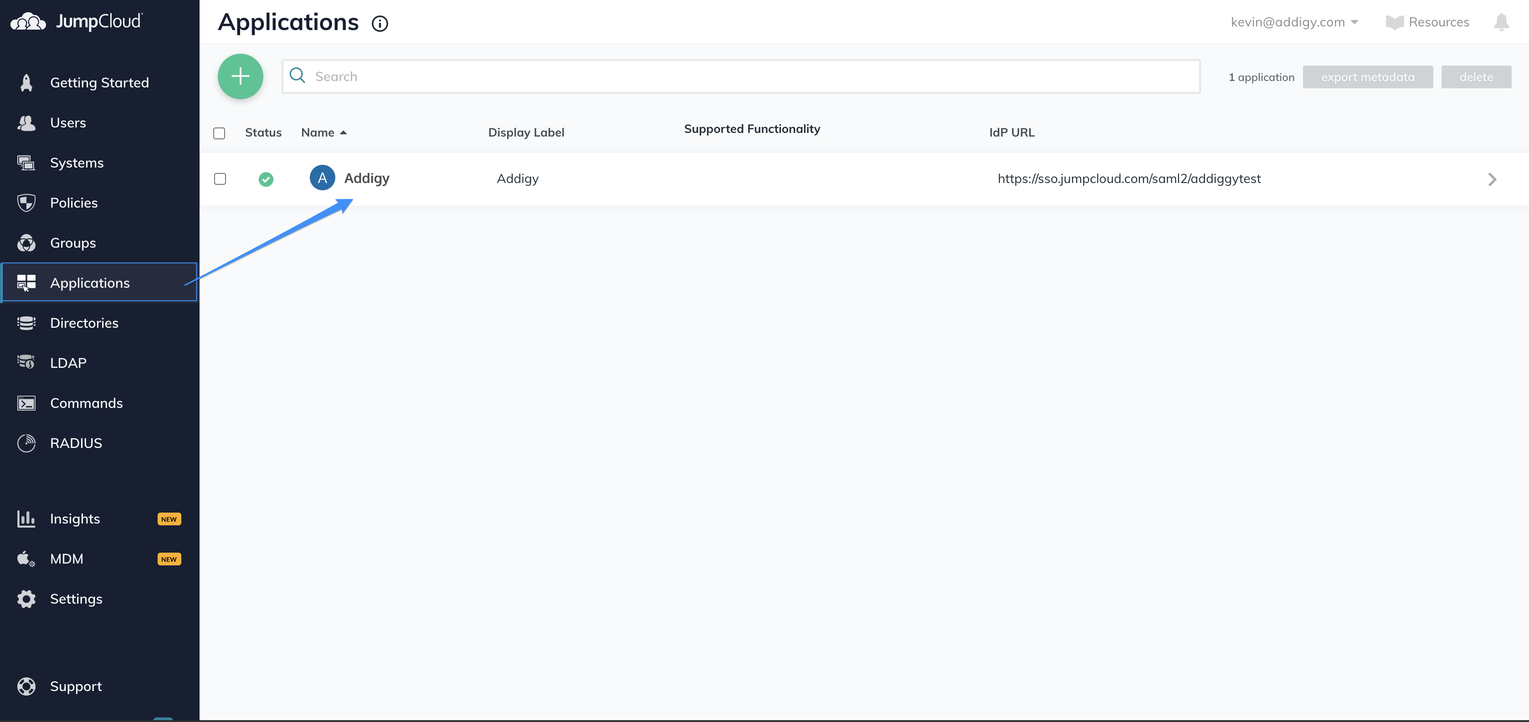Check the select-all applications checkbox
Viewport: 1529px width, 722px height.
click(x=219, y=133)
